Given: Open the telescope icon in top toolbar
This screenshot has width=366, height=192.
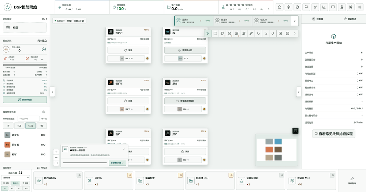Looking at the screenshot, I should [x=315, y=7].
